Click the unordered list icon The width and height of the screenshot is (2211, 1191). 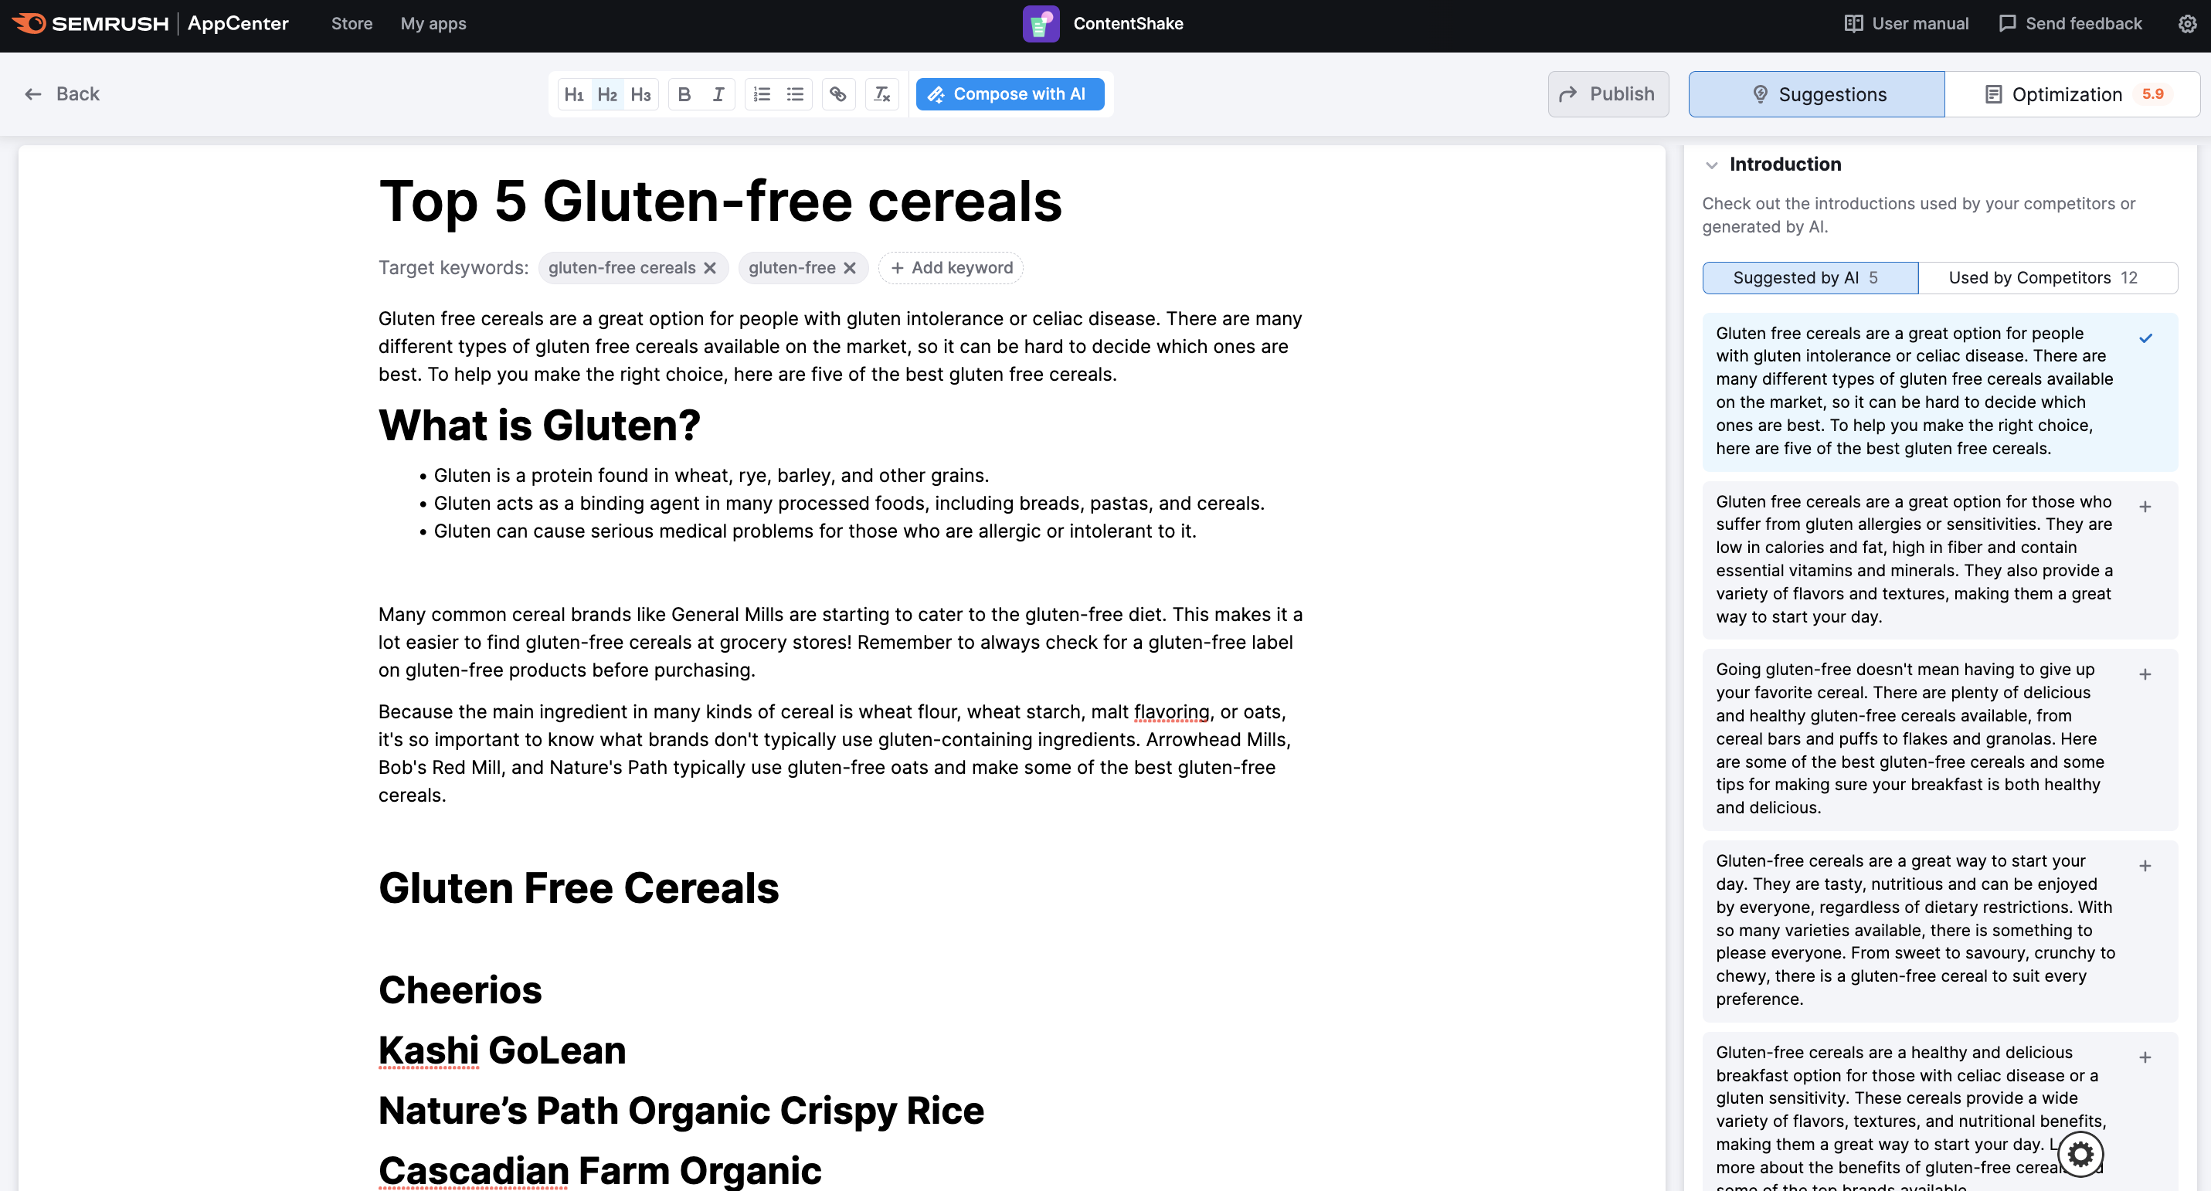(x=796, y=94)
